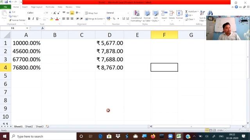
Task: Toggle Underline formatting
Action: (x=37, y=19)
